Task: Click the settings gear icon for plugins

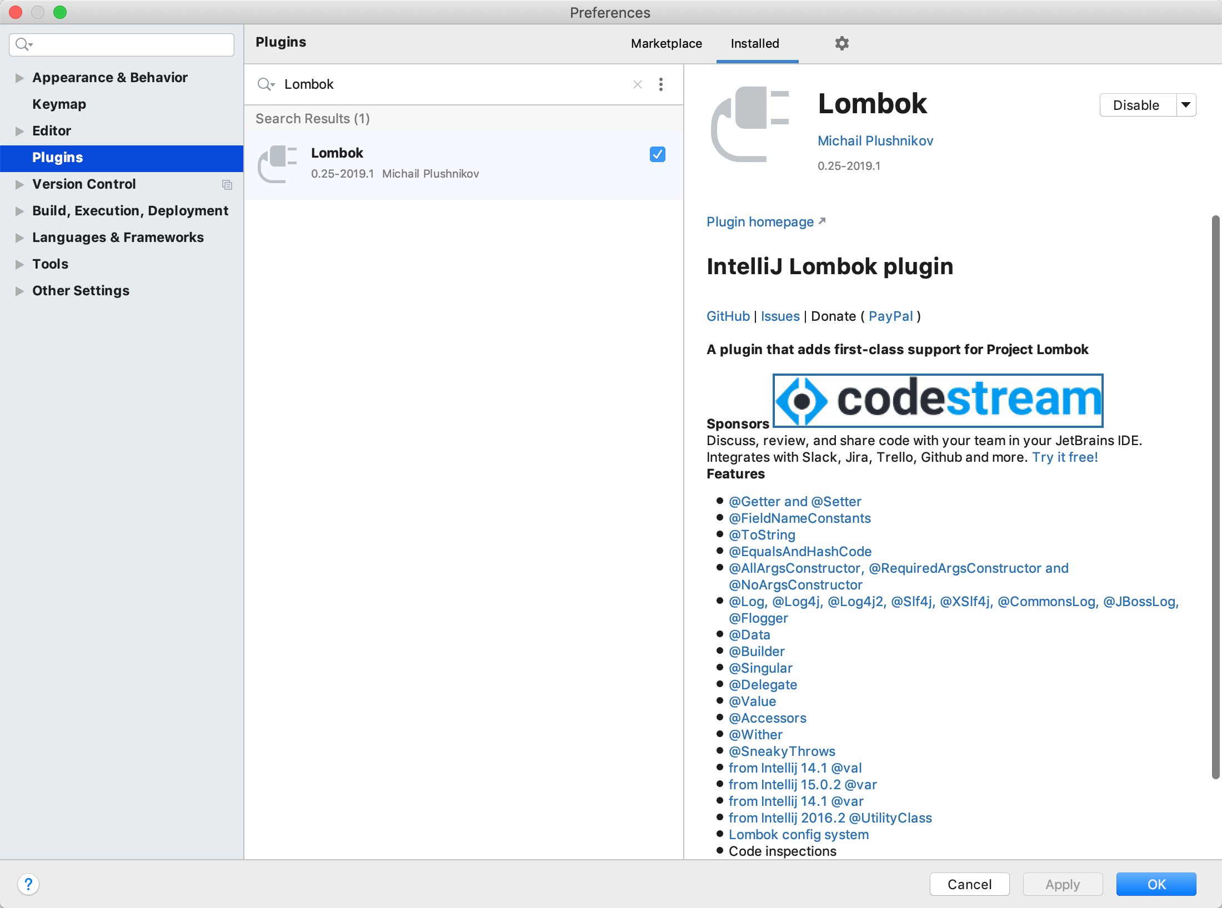Action: coord(841,42)
